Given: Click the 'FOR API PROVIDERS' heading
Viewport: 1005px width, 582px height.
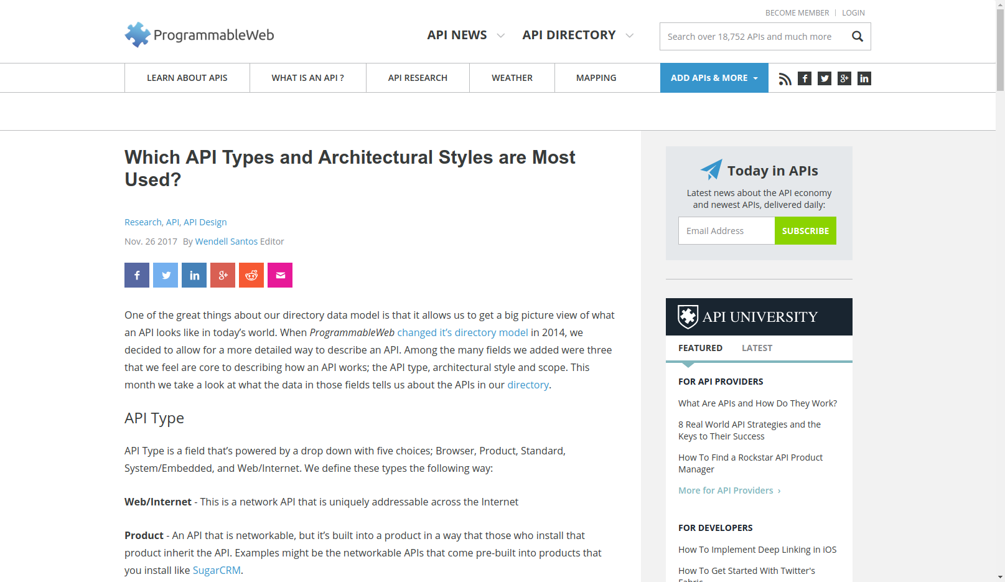Looking at the screenshot, I should tap(721, 382).
